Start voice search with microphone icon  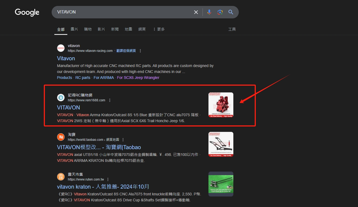click(209, 12)
